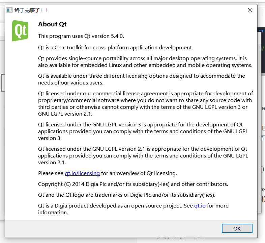This screenshot has width=265, height=243.
Task: Click the Qt logo trademarks sentence
Action: [126, 195]
